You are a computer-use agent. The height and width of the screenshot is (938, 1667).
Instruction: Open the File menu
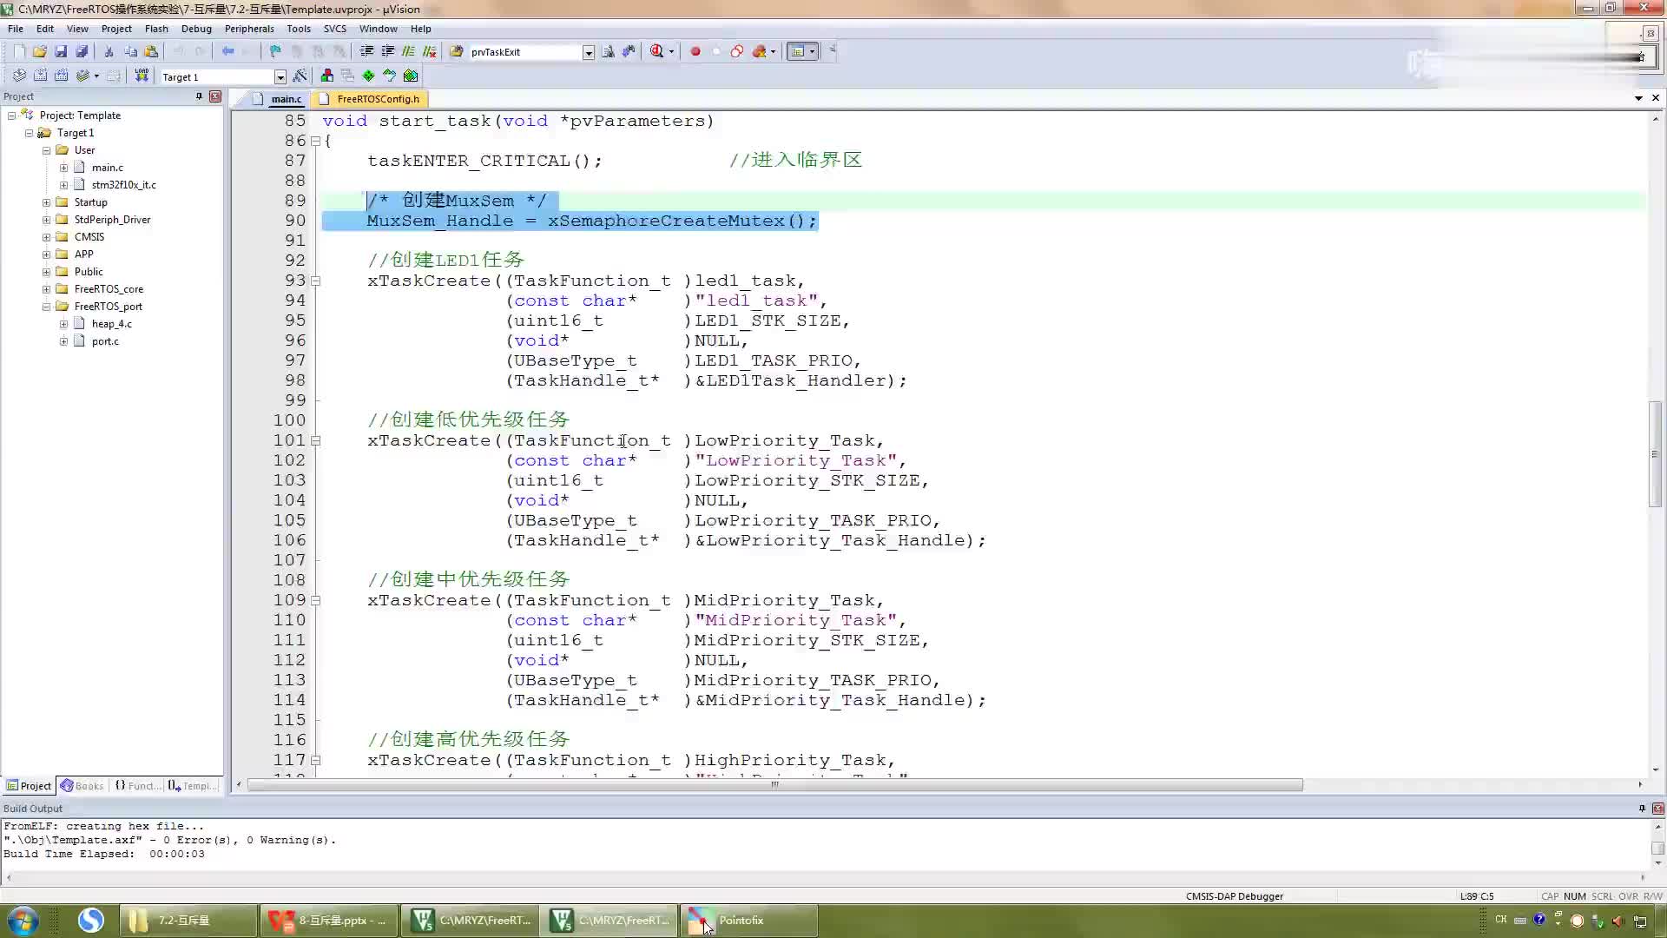[x=16, y=29]
